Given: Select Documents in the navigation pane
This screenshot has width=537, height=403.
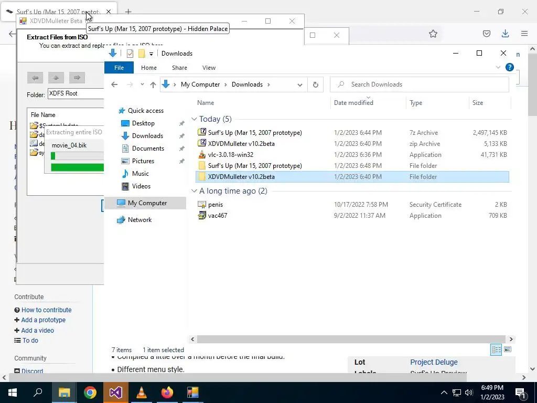Looking at the screenshot, I should pyautogui.click(x=148, y=149).
